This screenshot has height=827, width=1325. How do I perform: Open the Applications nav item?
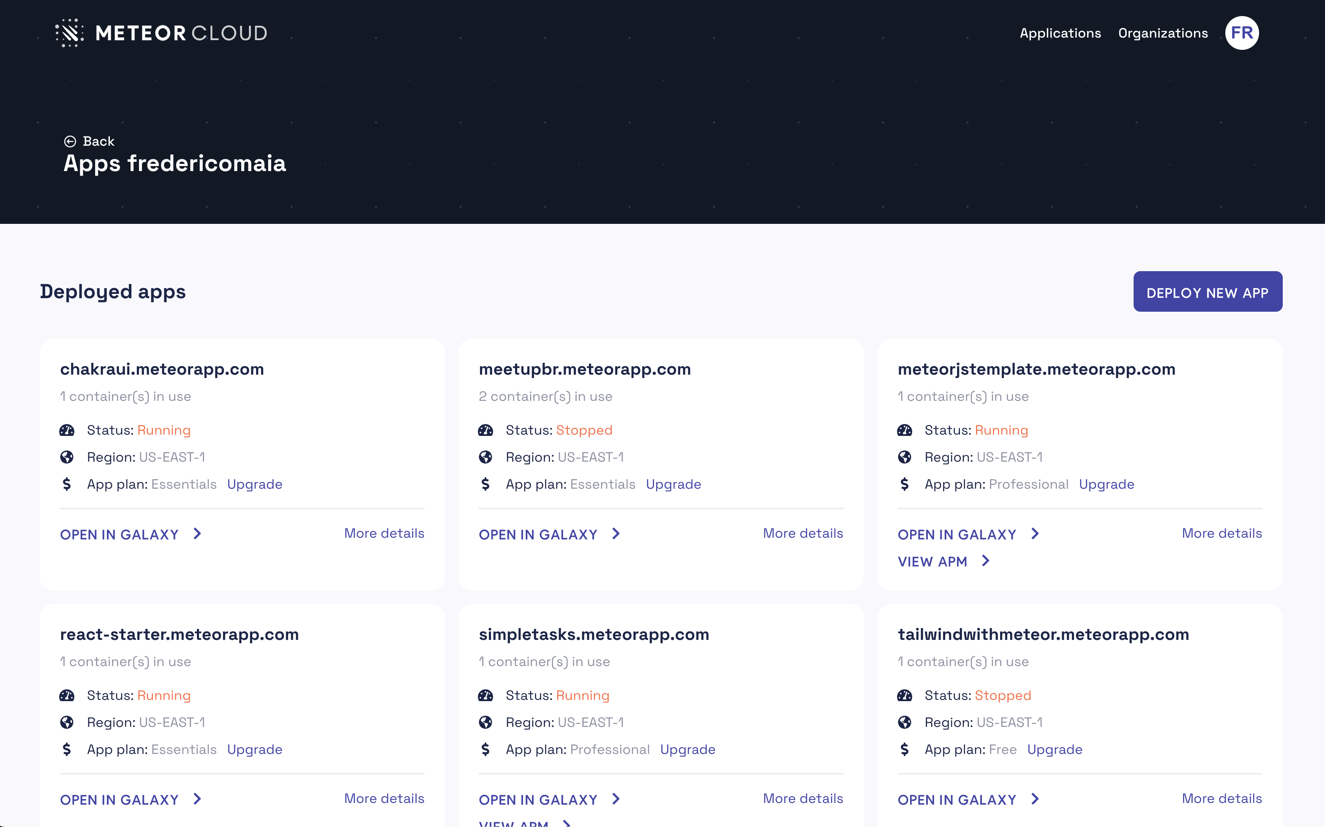pyautogui.click(x=1060, y=33)
